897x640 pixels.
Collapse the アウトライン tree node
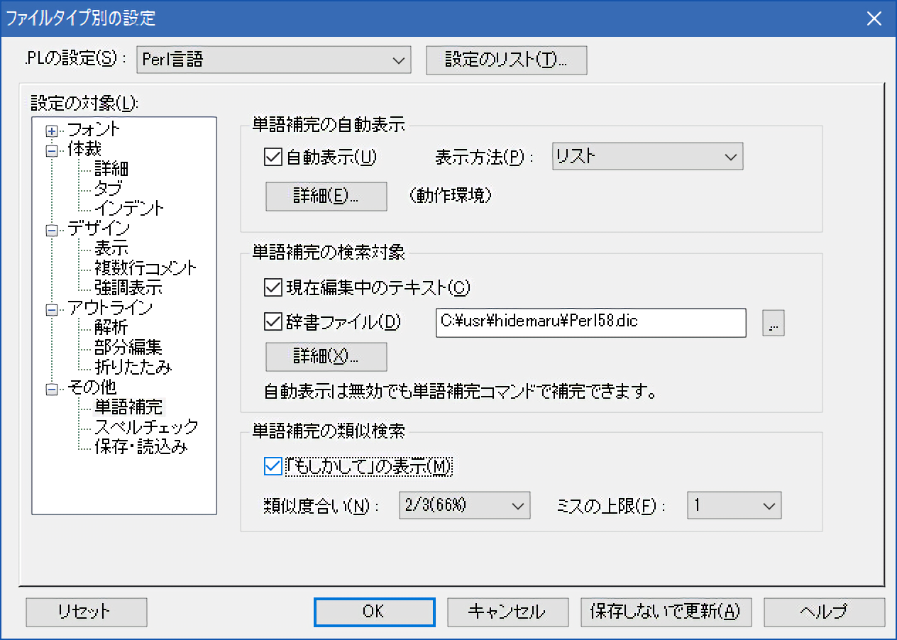point(51,309)
